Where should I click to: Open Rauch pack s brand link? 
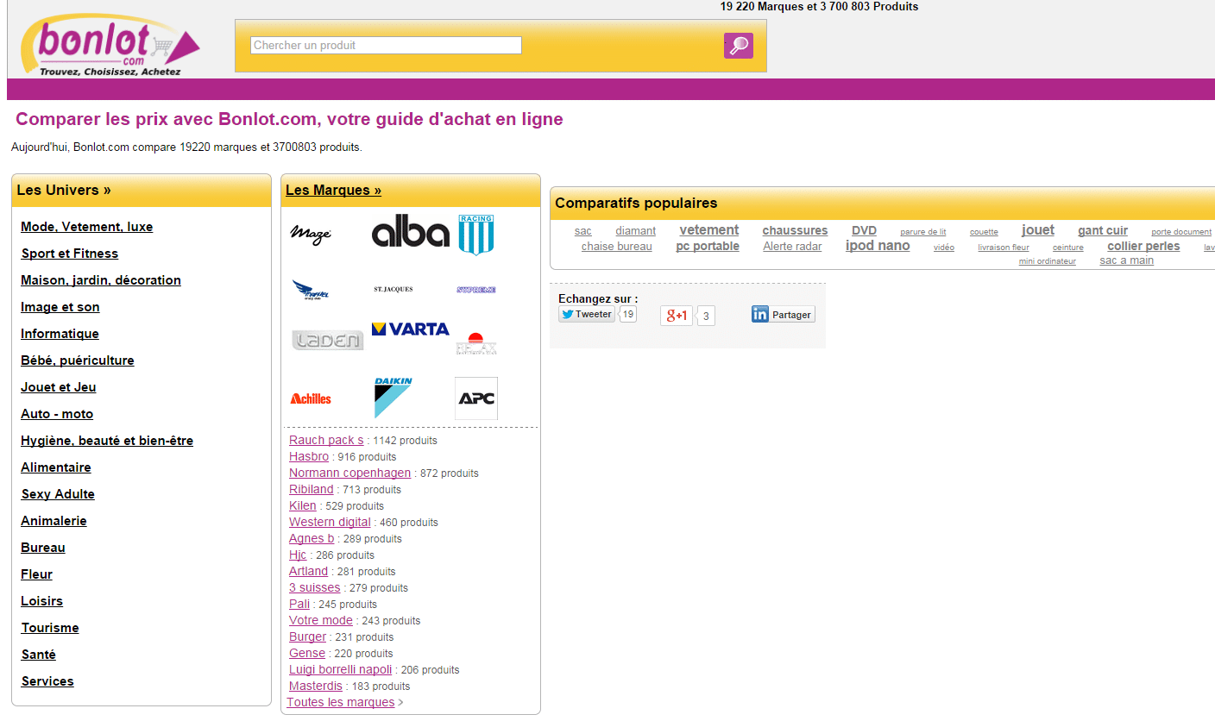tap(326, 440)
